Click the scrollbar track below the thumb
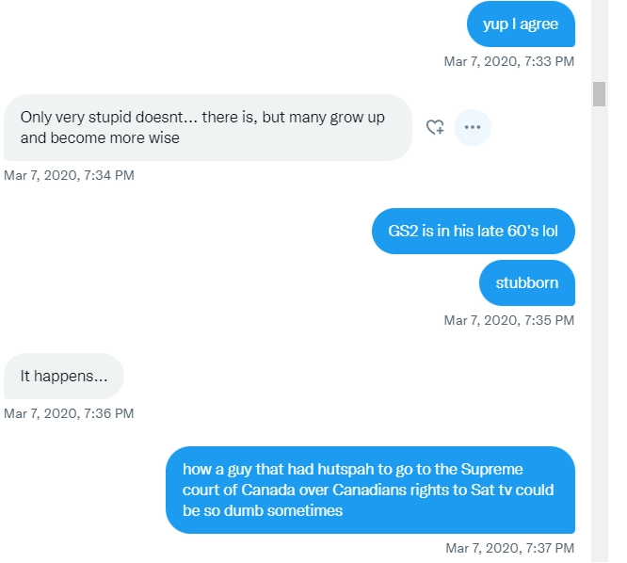Image resolution: width=627 pixels, height=563 pixels. 599,332
